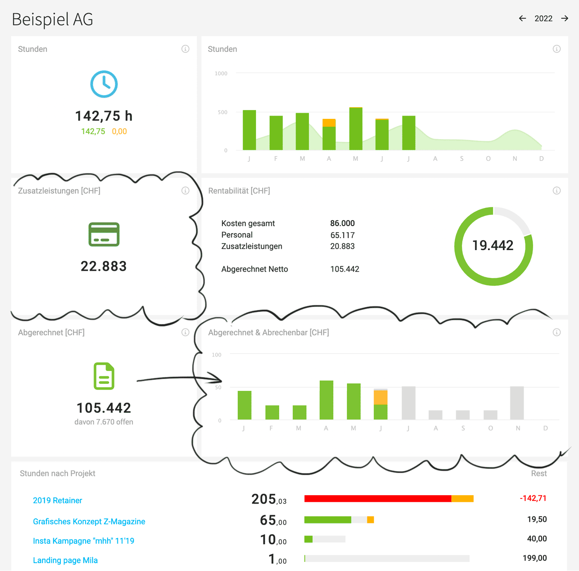Click the Insta Kampagne progress bar

coord(325,539)
